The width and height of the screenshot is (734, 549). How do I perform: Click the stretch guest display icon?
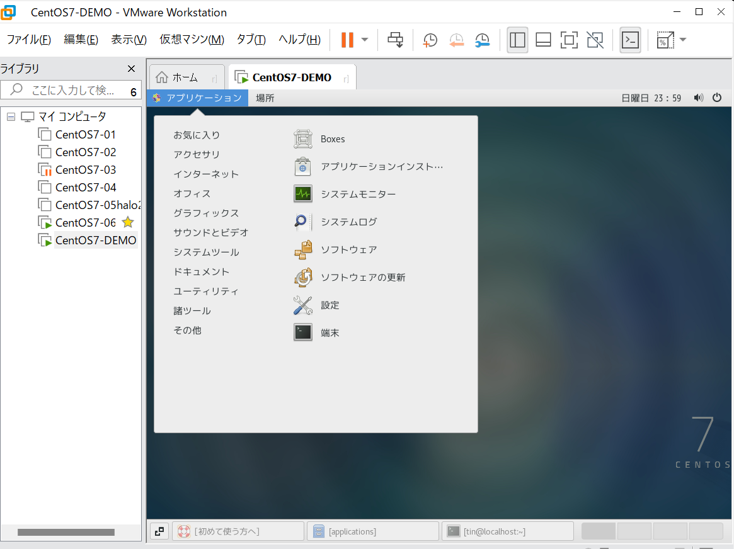(665, 40)
